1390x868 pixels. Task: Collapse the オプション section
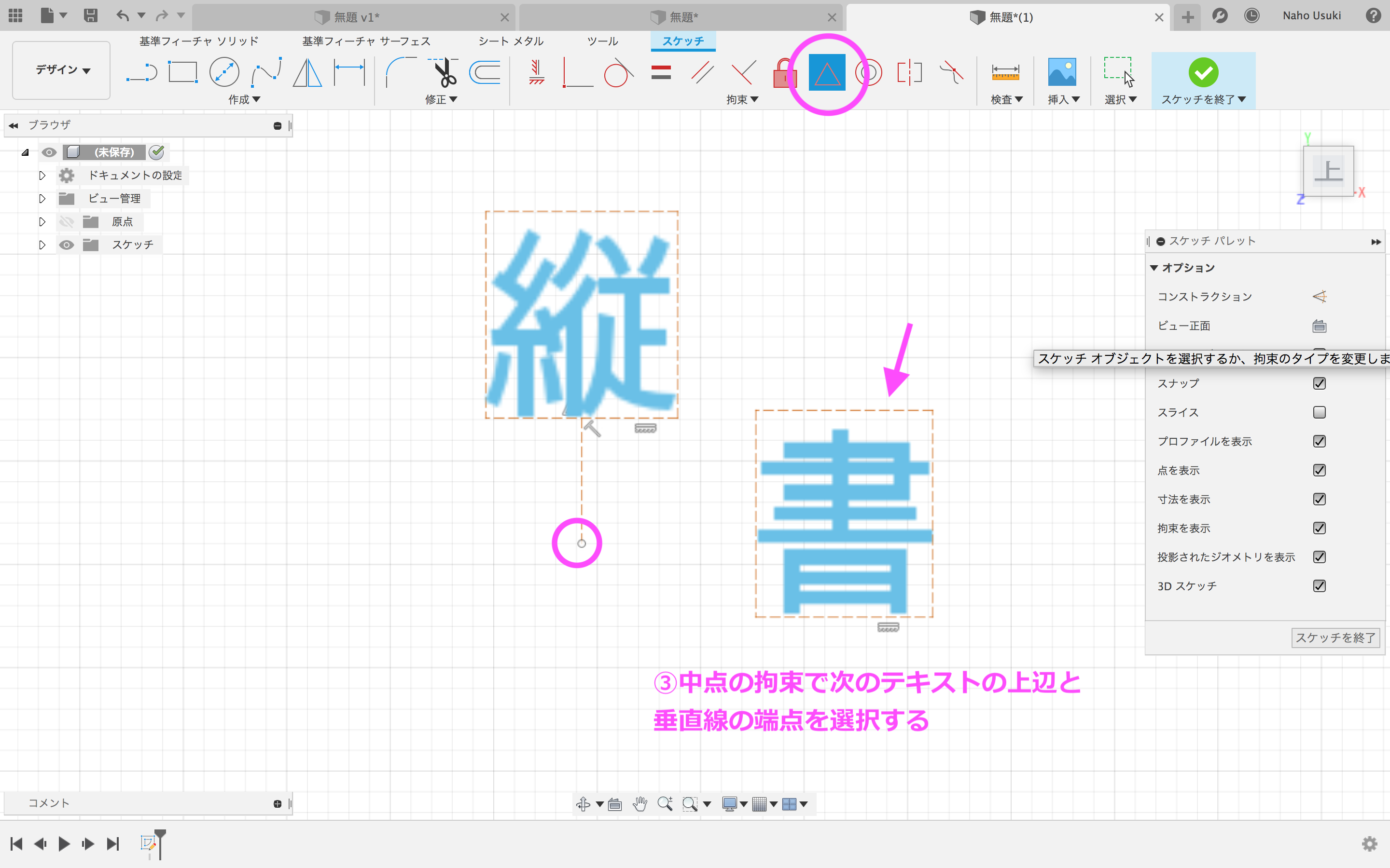coord(1154,268)
